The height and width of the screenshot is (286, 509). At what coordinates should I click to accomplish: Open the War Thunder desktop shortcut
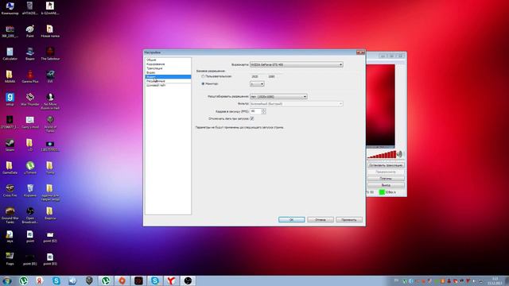tap(30, 99)
